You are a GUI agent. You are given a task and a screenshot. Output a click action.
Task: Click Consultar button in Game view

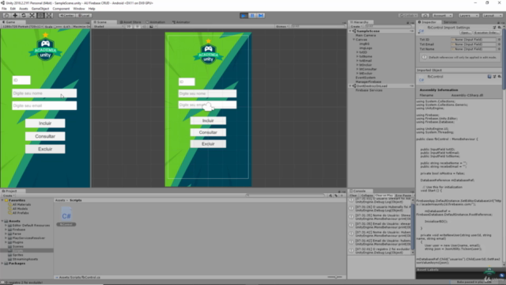[45, 136]
